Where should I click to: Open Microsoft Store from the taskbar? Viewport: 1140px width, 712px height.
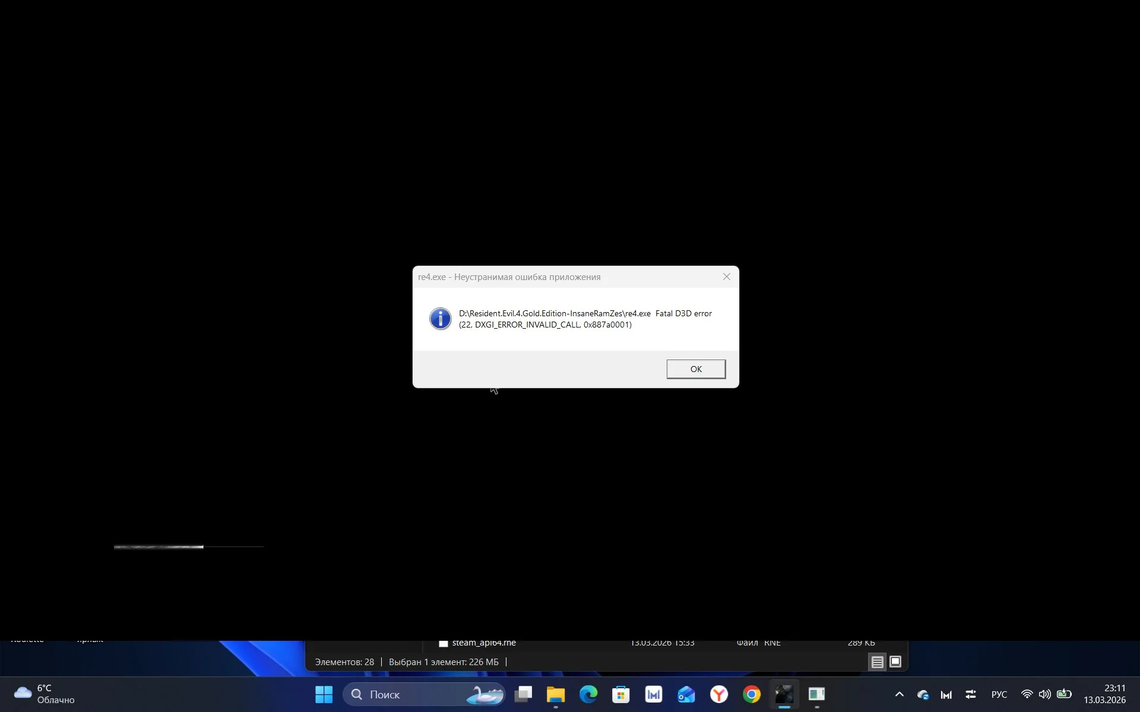[621, 694]
